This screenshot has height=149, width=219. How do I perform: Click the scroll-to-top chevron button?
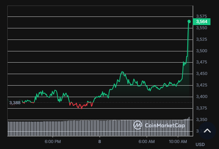click(x=208, y=131)
